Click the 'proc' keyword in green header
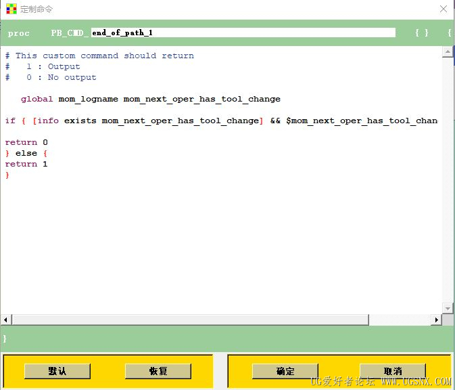This screenshot has height=390, width=455. tap(18, 33)
